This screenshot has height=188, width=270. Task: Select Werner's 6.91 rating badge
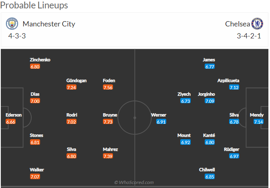[x=161, y=122]
